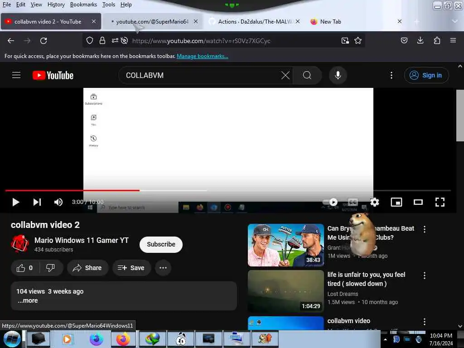
Task: Open the Tools menu
Action: (x=109, y=5)
